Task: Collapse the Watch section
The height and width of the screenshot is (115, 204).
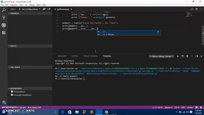Action: pyautogui.click(x=30, y=46)
